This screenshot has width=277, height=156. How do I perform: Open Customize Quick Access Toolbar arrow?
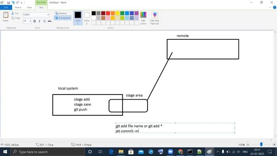[x=22, y=3]
